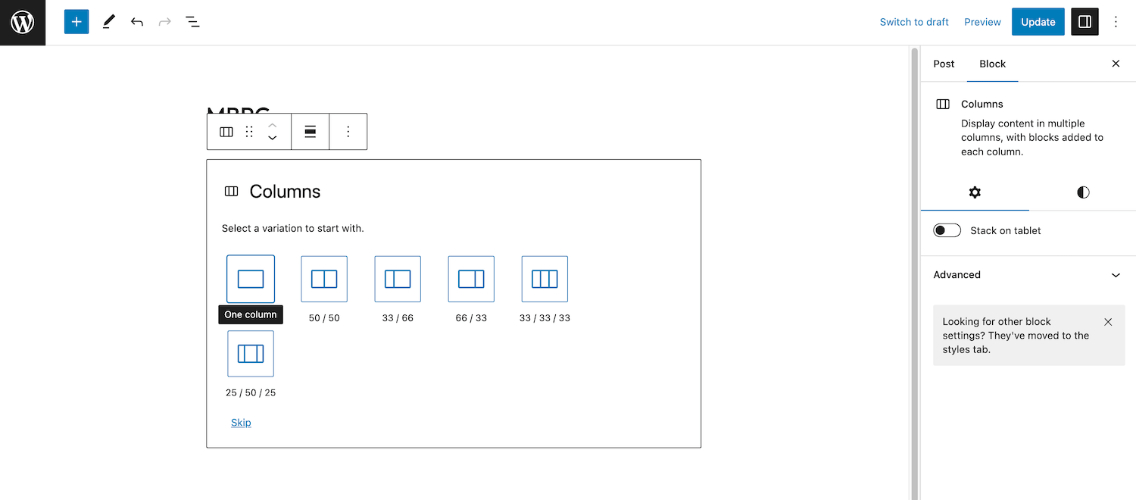This screenshot has height=500, width=1136.
Task: Select the Tools pencil icon
Action: point(108,21)
